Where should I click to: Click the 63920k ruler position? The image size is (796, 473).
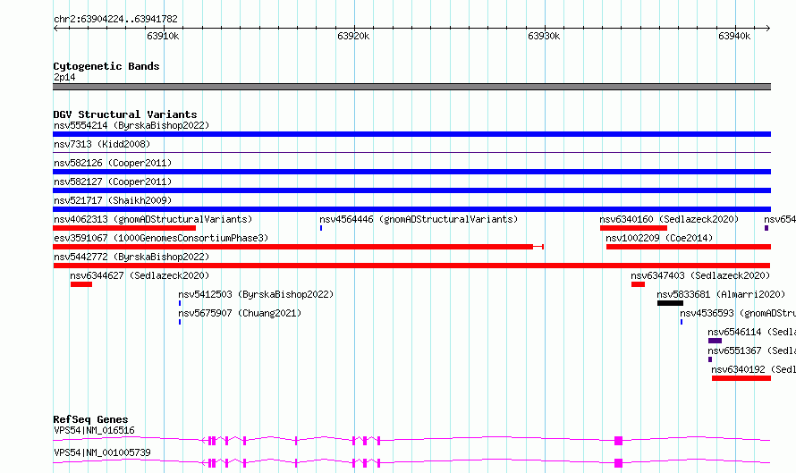click(x=353, y=36)
